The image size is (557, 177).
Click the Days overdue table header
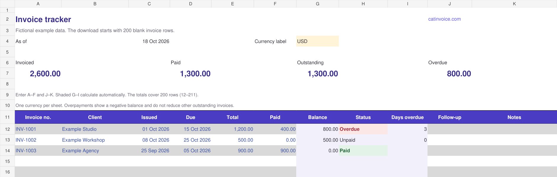[x=408, y=117]
